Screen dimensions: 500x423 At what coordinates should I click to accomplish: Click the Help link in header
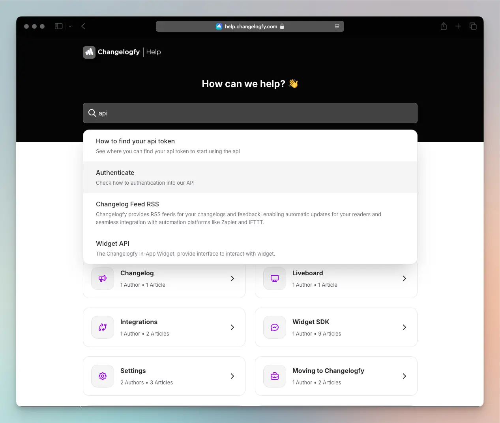point(154,52)
